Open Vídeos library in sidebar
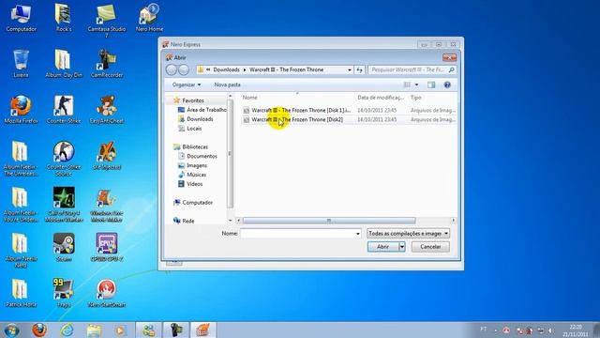600x338 pixels. coord(190,184)
